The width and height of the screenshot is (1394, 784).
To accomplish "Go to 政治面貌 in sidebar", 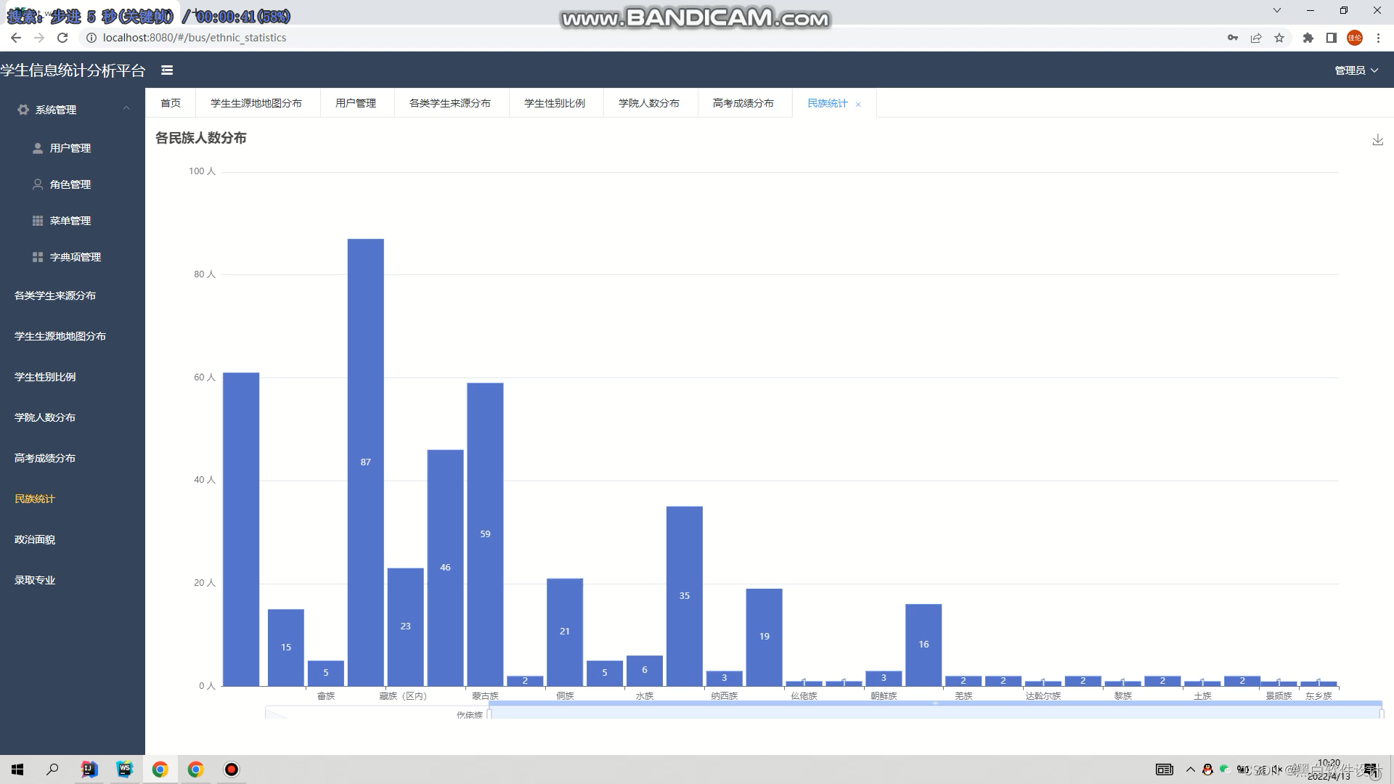I will pyautogui.click(x=35, y=539).
